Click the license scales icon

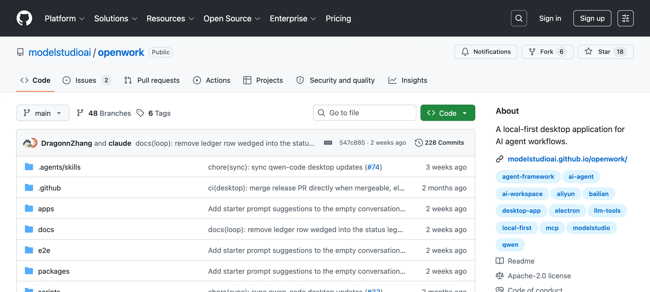tap(500, 276)
